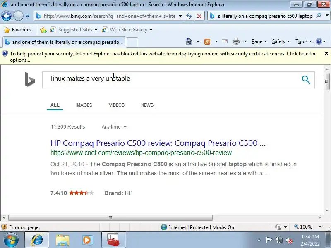This screenshot has width=331, height=248.
Task: Click the horizontal scrollbar thumb
Action: (x=110, y=217)
